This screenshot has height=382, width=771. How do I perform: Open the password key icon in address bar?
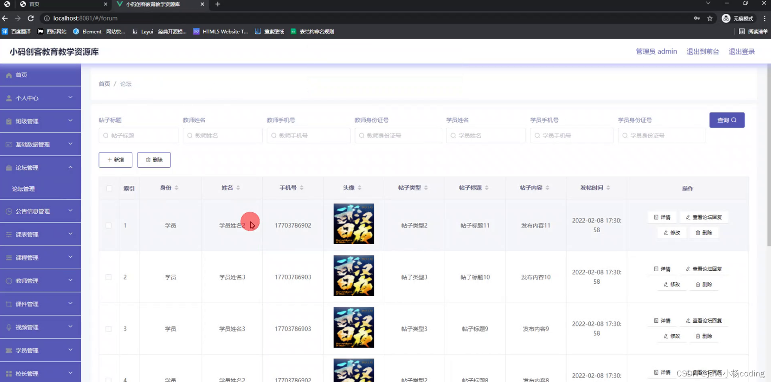pos(697,18)
